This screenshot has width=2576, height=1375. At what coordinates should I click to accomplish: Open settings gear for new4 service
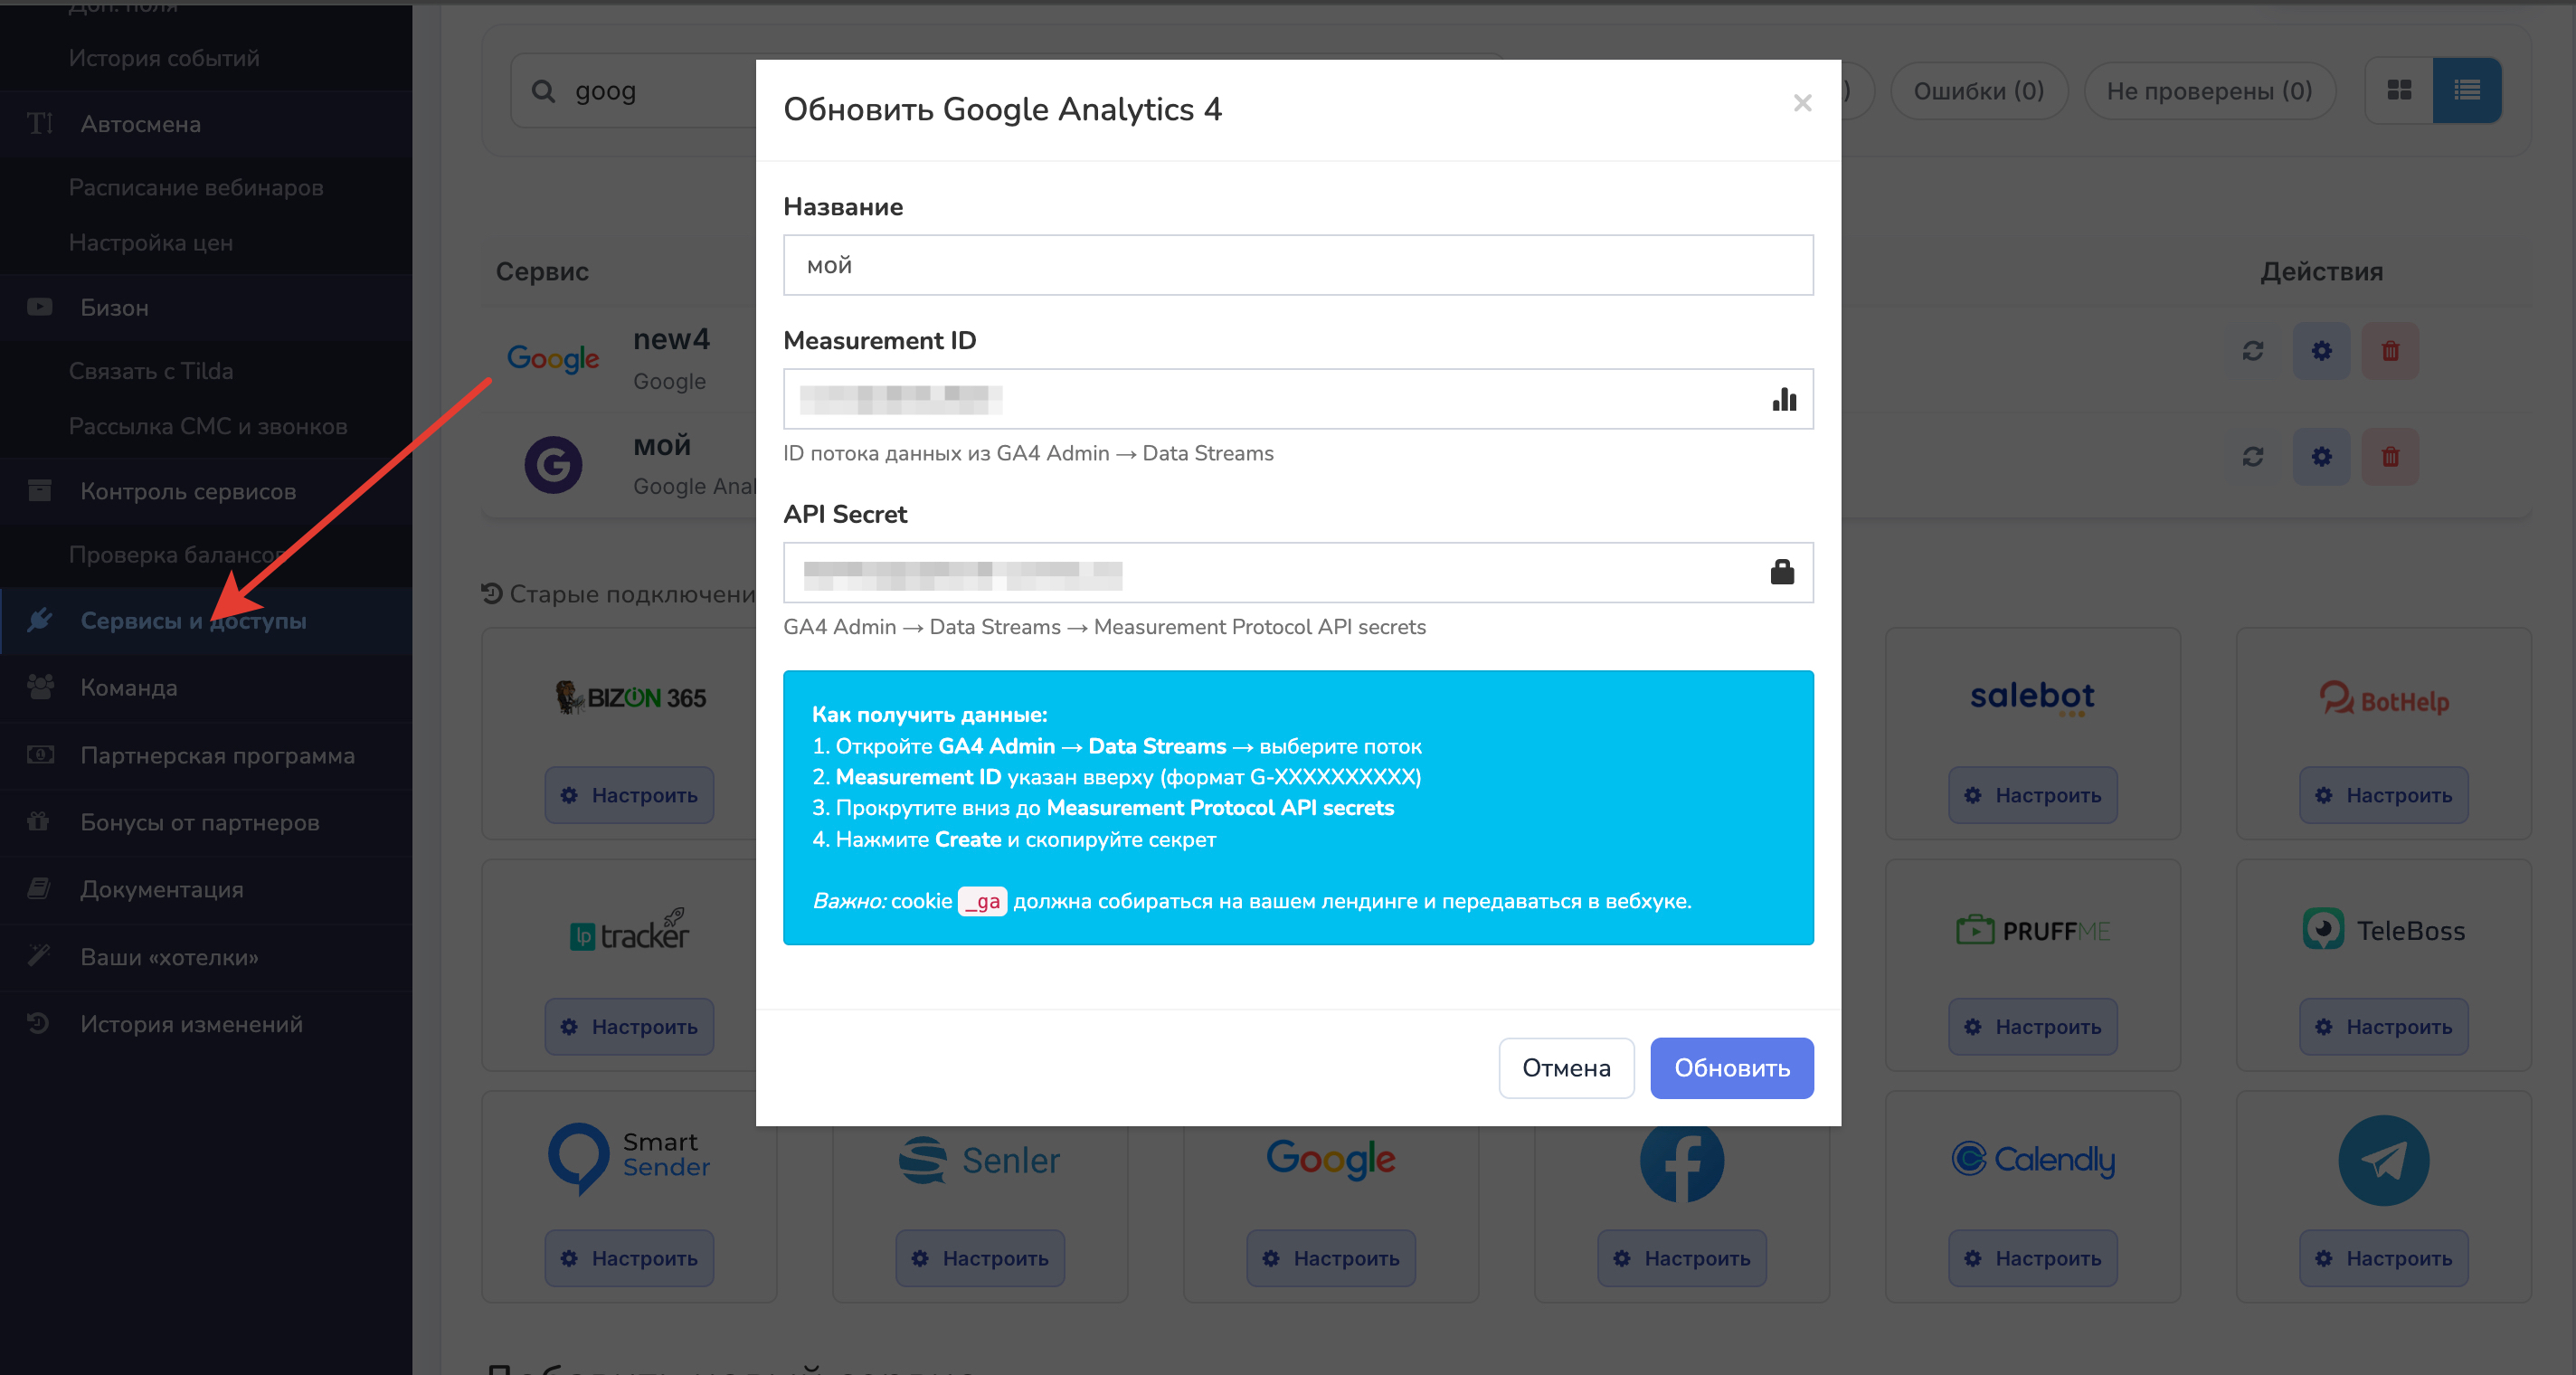pos(2321,351)
